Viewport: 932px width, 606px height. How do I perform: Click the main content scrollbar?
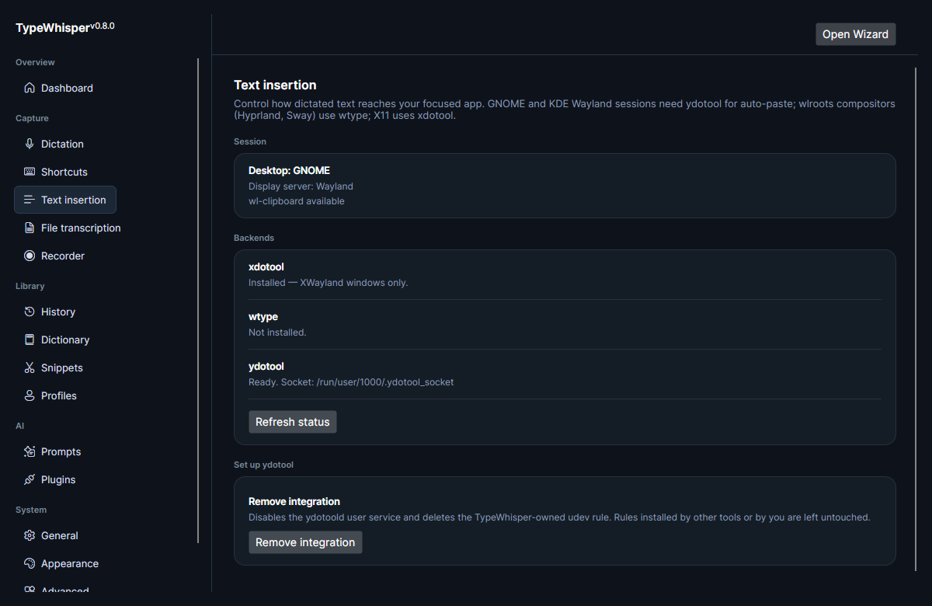pos(916,319)
